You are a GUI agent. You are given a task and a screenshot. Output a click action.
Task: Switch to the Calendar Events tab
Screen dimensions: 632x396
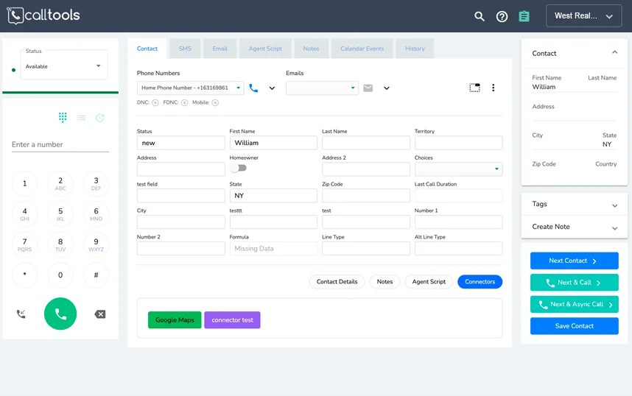pyautogui.click(x=362, y=49)
